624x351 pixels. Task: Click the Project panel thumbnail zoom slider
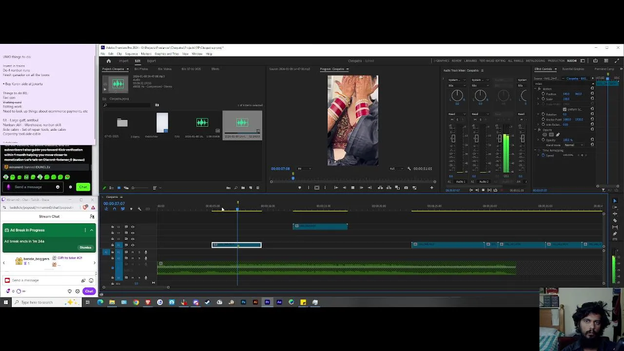[141, 188]
